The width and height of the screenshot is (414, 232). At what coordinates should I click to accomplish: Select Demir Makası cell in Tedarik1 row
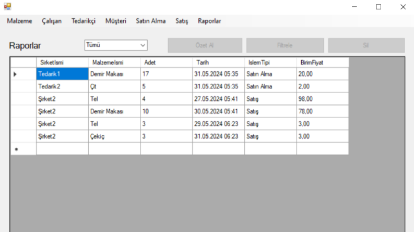point(114,74)
